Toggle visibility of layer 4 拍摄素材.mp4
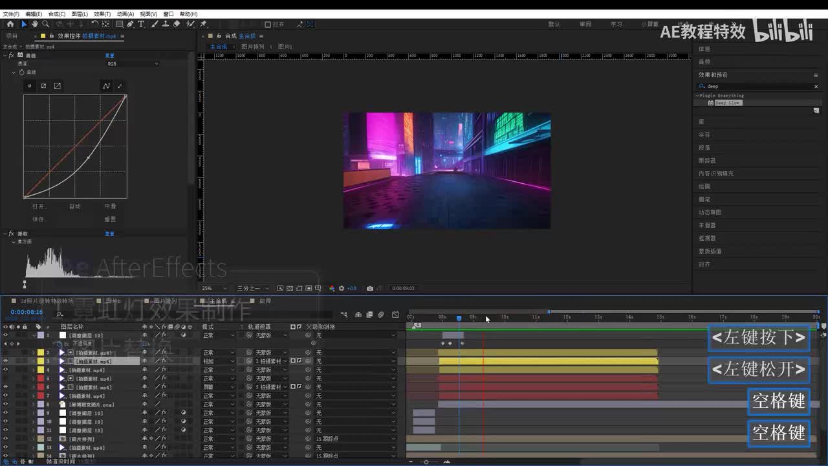Viewport: 828px width, 466px height. [x=5, y=370]
